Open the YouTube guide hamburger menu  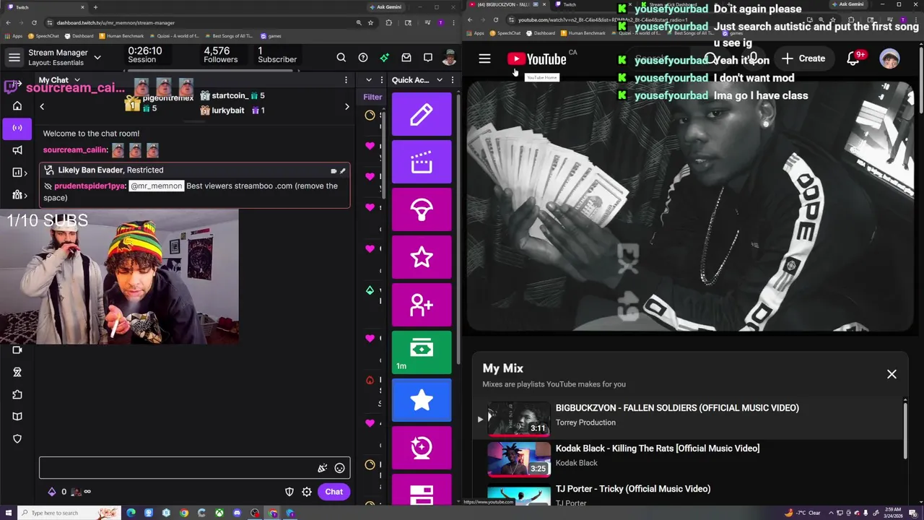pyautogui.click(x=484, y=58)
